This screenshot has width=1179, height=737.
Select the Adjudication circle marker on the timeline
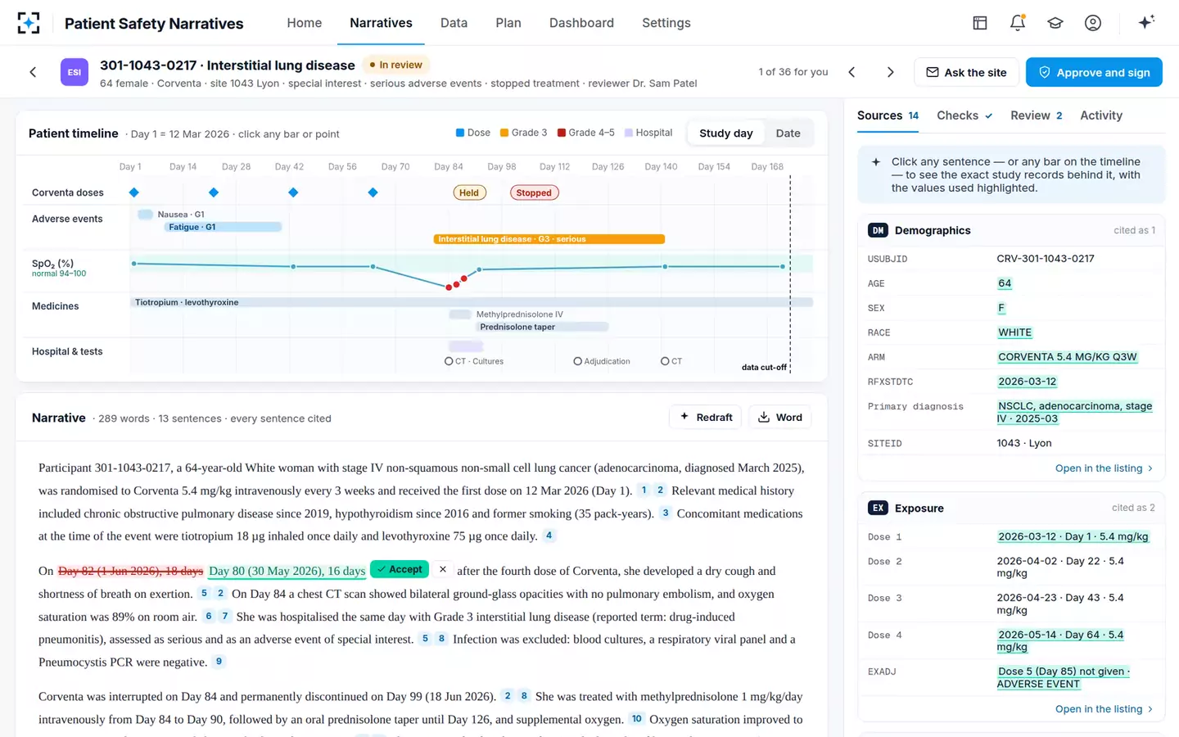tap(578, 361)
